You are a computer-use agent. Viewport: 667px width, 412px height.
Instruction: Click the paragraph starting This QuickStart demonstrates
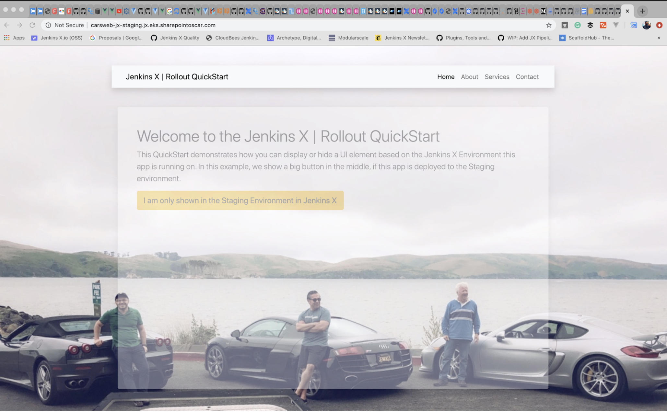tap(326, 166)
